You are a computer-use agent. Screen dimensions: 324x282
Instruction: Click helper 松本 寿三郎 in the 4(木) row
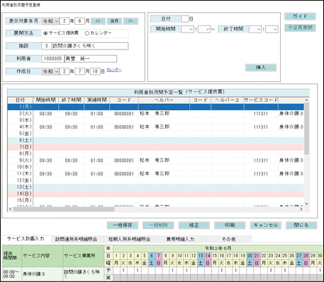(155, 127)
